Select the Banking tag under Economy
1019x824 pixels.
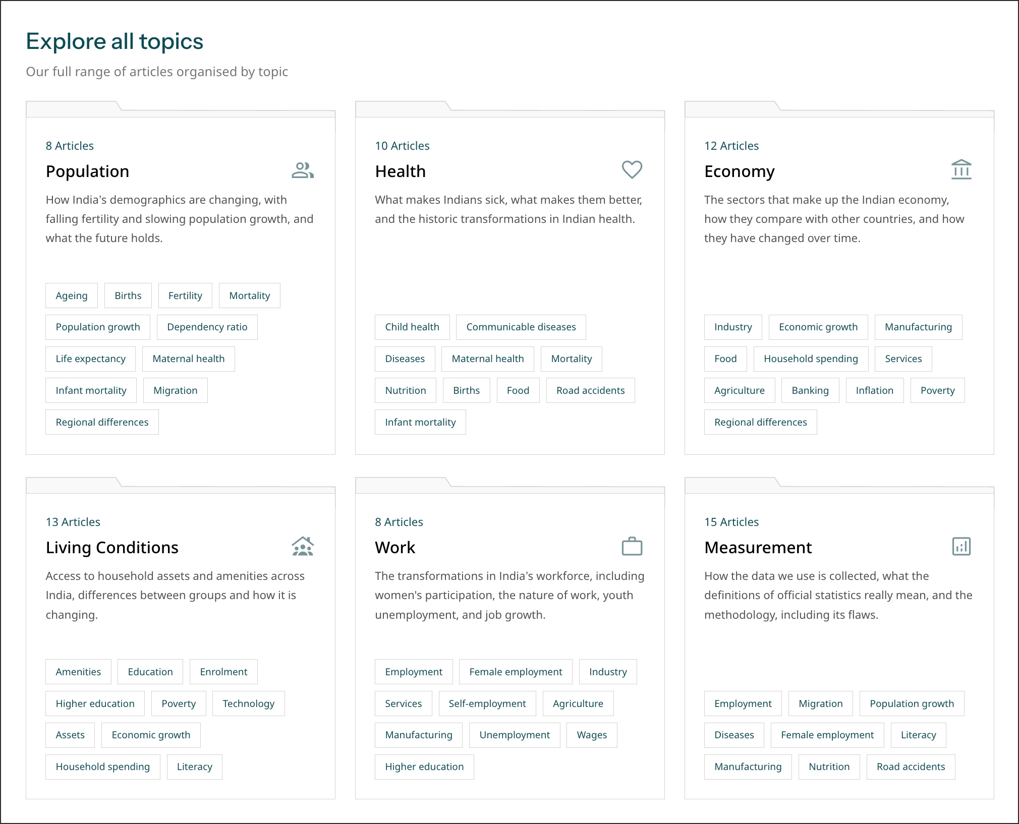810,390
